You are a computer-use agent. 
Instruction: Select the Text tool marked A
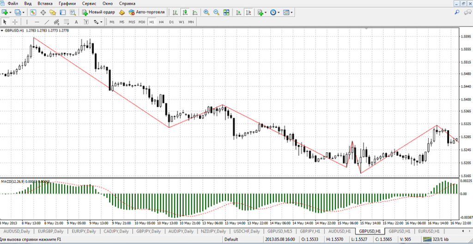click(x=76, y=22)
